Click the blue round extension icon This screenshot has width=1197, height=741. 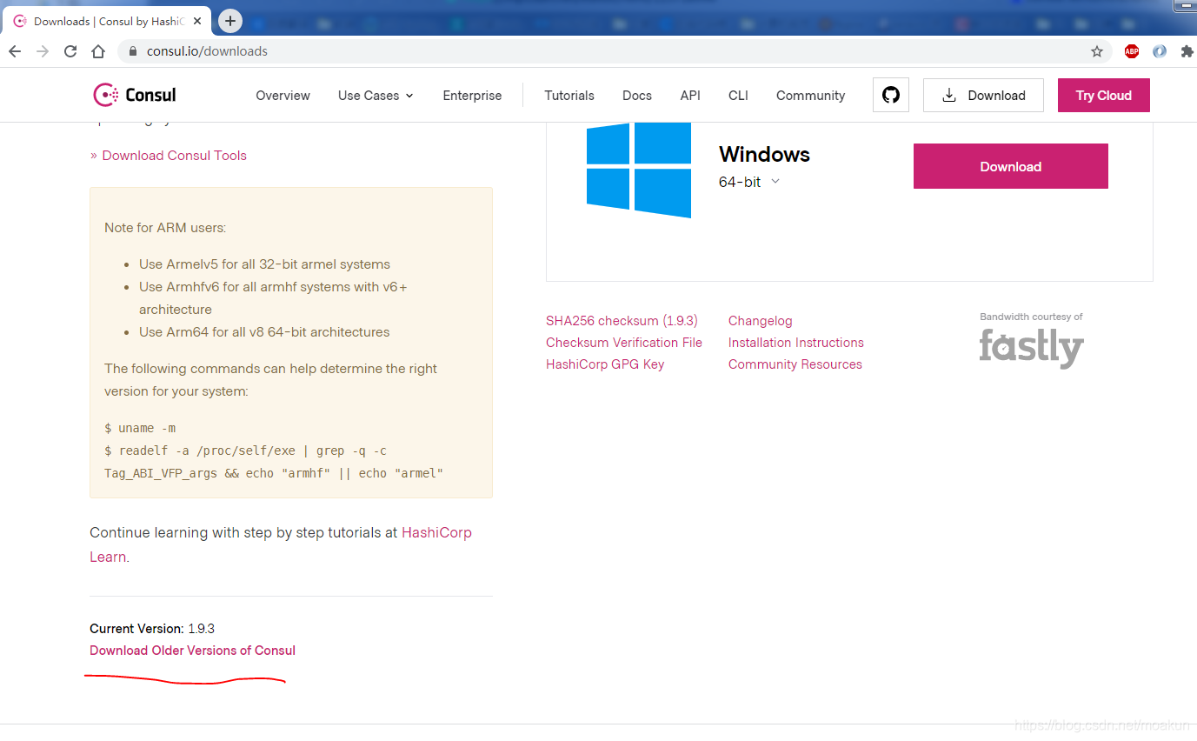point(1160,51)
